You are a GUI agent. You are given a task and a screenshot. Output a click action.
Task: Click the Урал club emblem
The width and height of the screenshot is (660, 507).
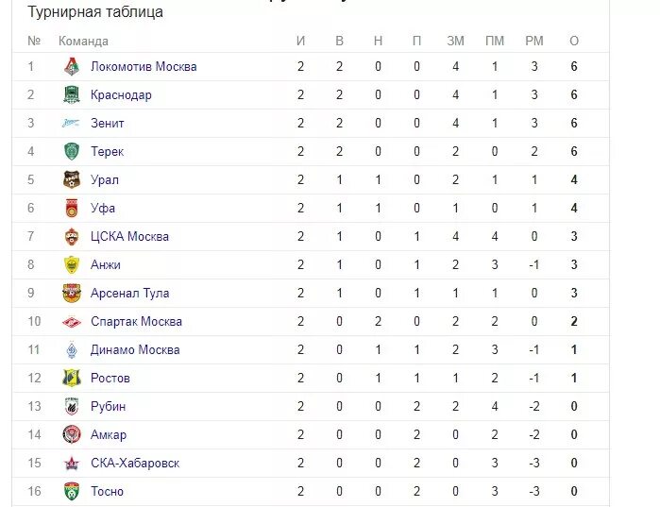point(72,179)
